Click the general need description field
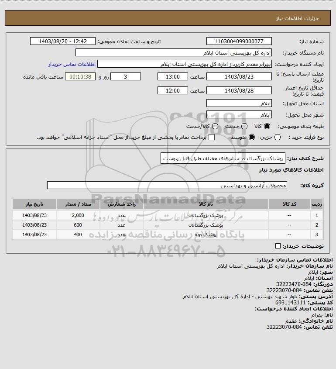336x369 pixels. 223,159
